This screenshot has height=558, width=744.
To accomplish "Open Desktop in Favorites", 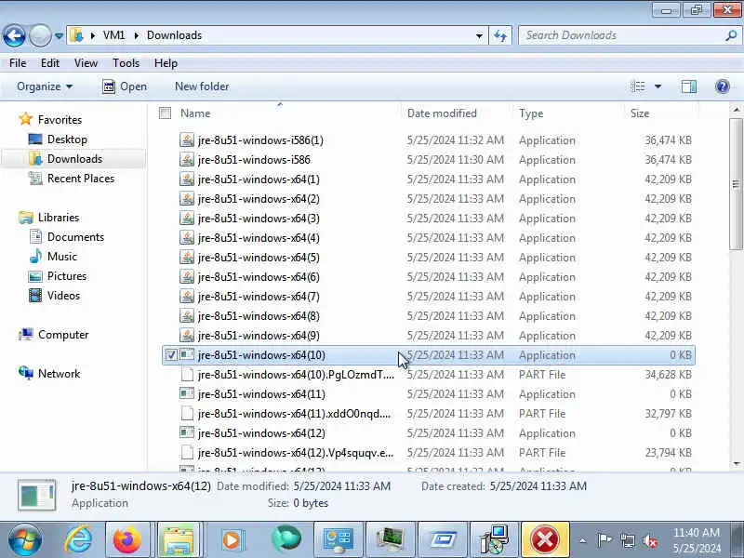I will pyautogui.click(x=58, y=139).
